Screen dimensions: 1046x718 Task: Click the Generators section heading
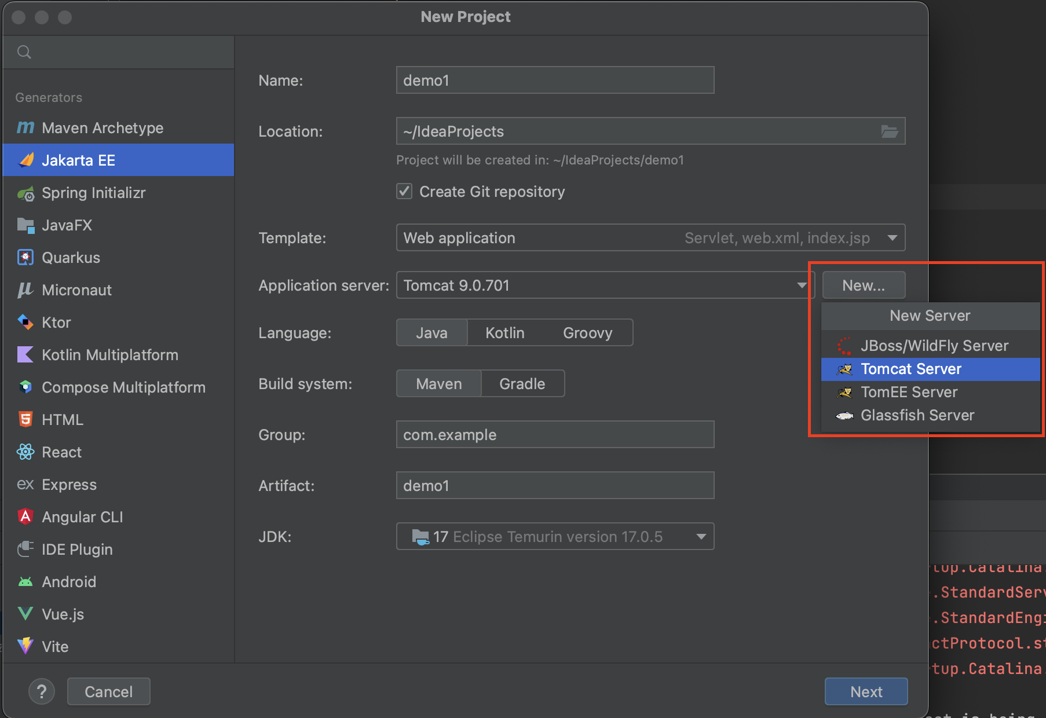49,97
